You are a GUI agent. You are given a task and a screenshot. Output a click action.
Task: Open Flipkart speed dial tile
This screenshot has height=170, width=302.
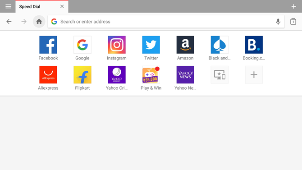click(82, 74)
